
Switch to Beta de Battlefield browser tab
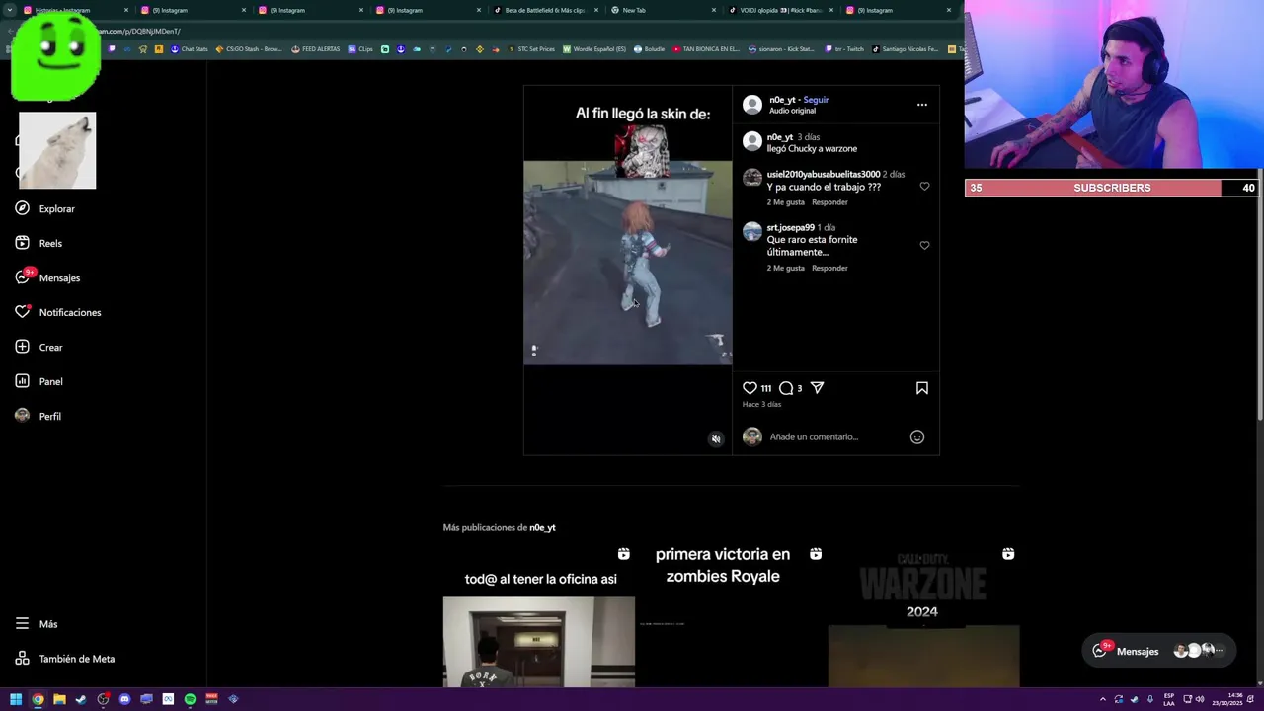click(x=543, y=10)
